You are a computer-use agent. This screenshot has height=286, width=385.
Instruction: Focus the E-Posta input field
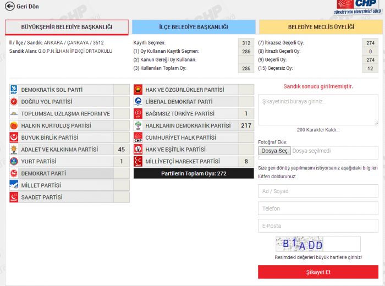click(318, 226)
